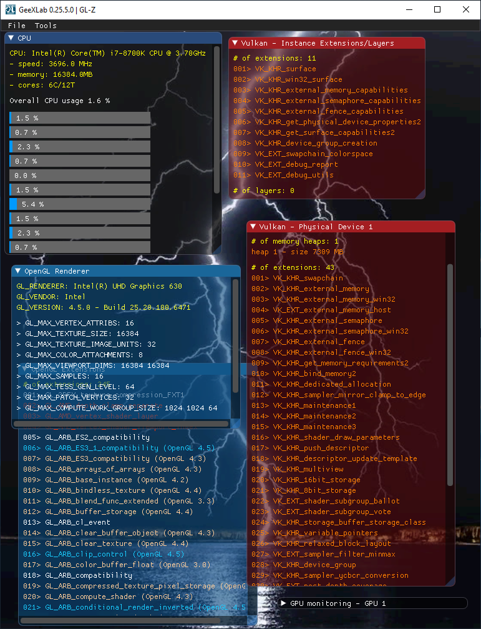Click the '# of extensions: 43' line
This screenshot has height=629, width=481.
click(x=293, y=267)
